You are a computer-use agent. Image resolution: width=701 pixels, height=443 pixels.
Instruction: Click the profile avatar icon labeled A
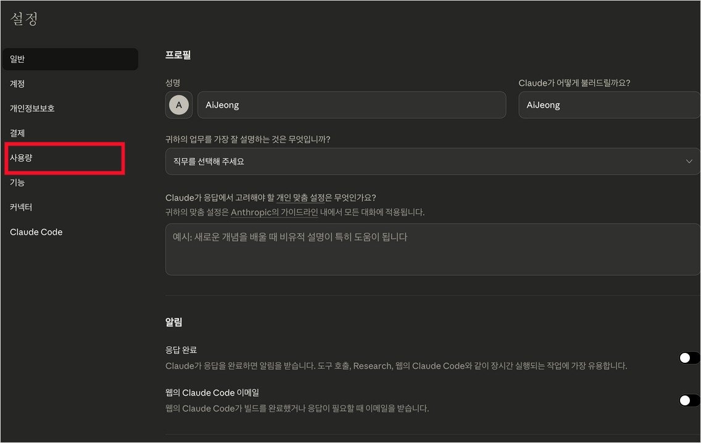click(179, 105)
